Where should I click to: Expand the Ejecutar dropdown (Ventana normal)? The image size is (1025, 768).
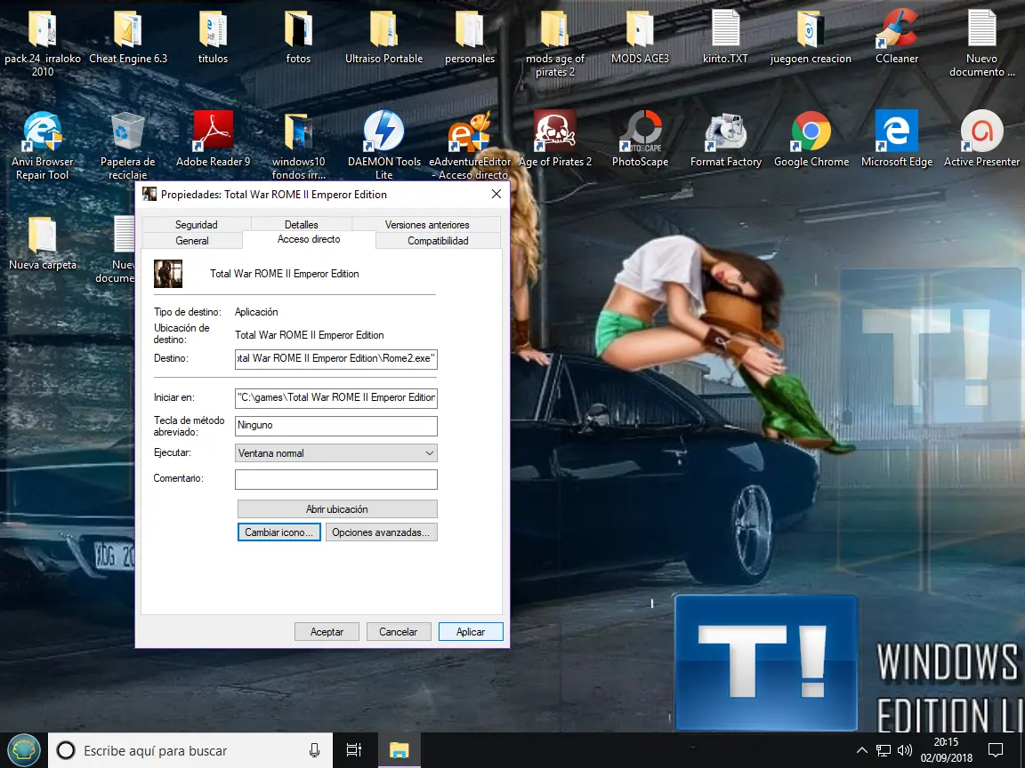(x=336, y=453)
